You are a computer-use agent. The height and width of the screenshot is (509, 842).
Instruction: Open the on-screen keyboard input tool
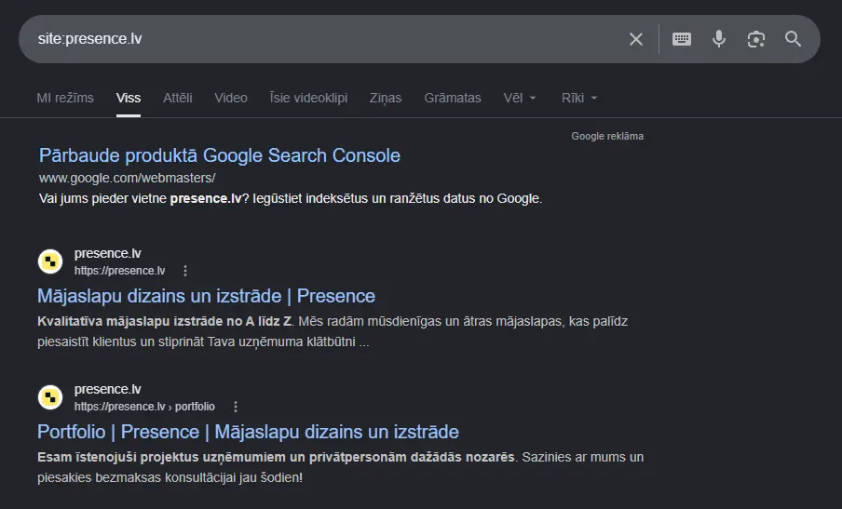(x=682, y=39)
